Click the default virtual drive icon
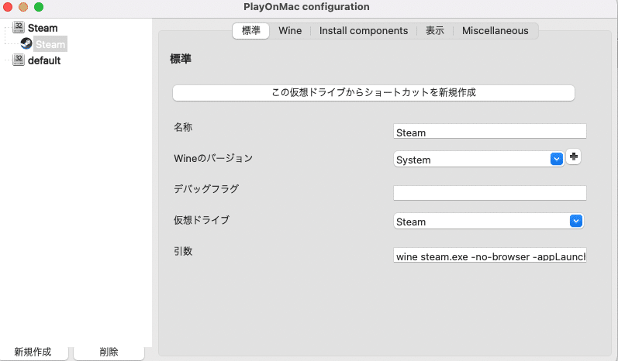Image resolution: width=618 pixels, height=361 pixels. 19,60
